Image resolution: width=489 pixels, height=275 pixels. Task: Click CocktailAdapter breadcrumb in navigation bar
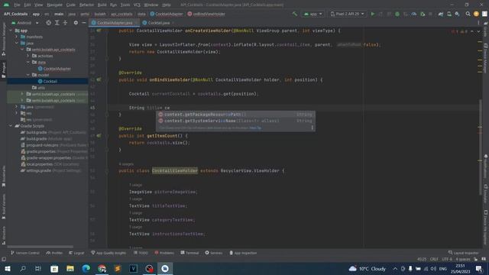coord(167,14)
